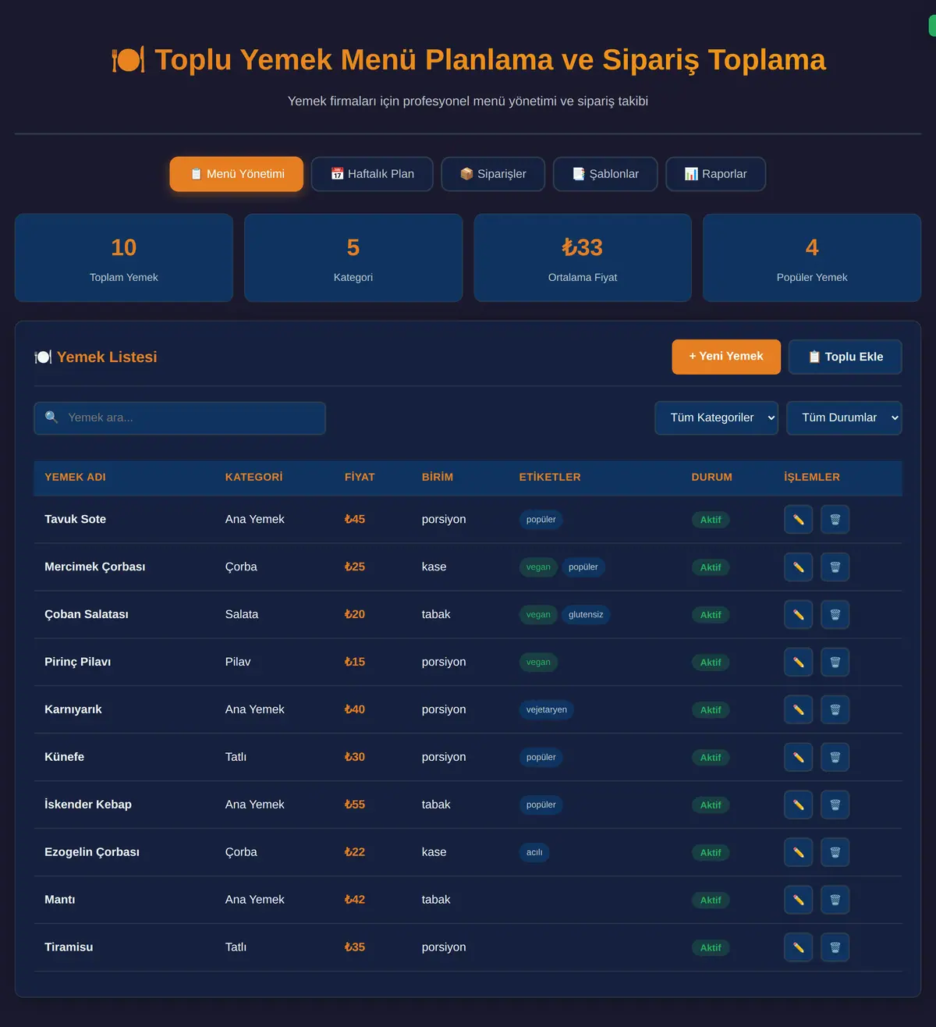936x1027 pixels.
Task: Delete the Pirinç Pilavı row
Action: [835, 663]
